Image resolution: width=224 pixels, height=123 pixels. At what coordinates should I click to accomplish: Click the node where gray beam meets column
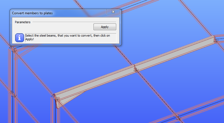(x=55, y=98)
